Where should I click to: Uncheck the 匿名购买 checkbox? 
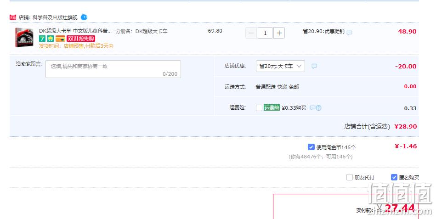[x=394, y=177]
